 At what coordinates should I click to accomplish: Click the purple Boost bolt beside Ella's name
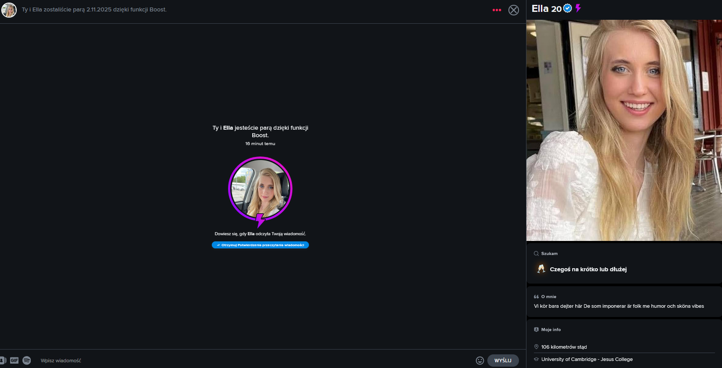[x=578, y=8]
